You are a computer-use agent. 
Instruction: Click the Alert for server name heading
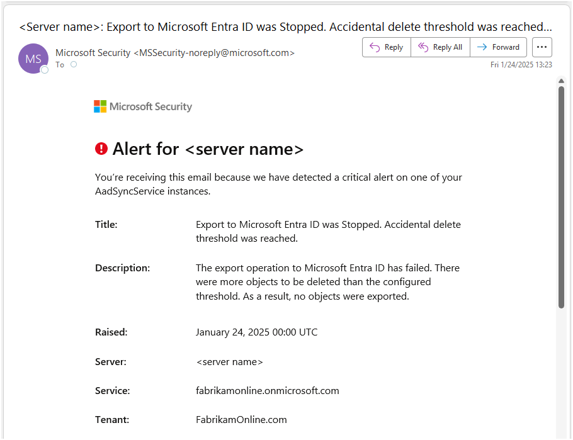[208, 149]
